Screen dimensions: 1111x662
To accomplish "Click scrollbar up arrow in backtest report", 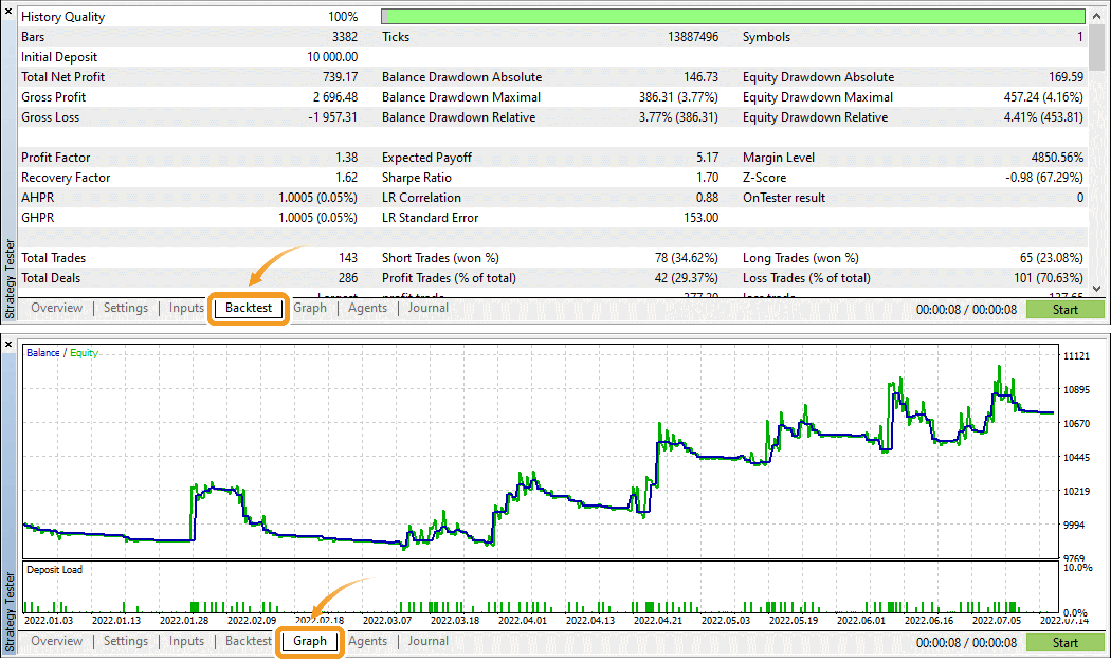I will pos(1097,16).
